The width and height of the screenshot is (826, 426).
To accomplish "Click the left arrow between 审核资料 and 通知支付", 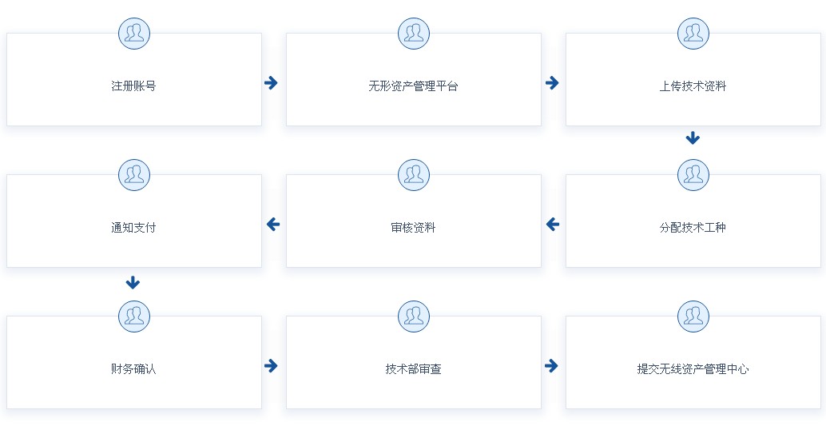I will click(x=273, y=225).
